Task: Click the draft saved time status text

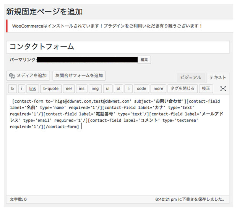Action: (x=190, y=200)
